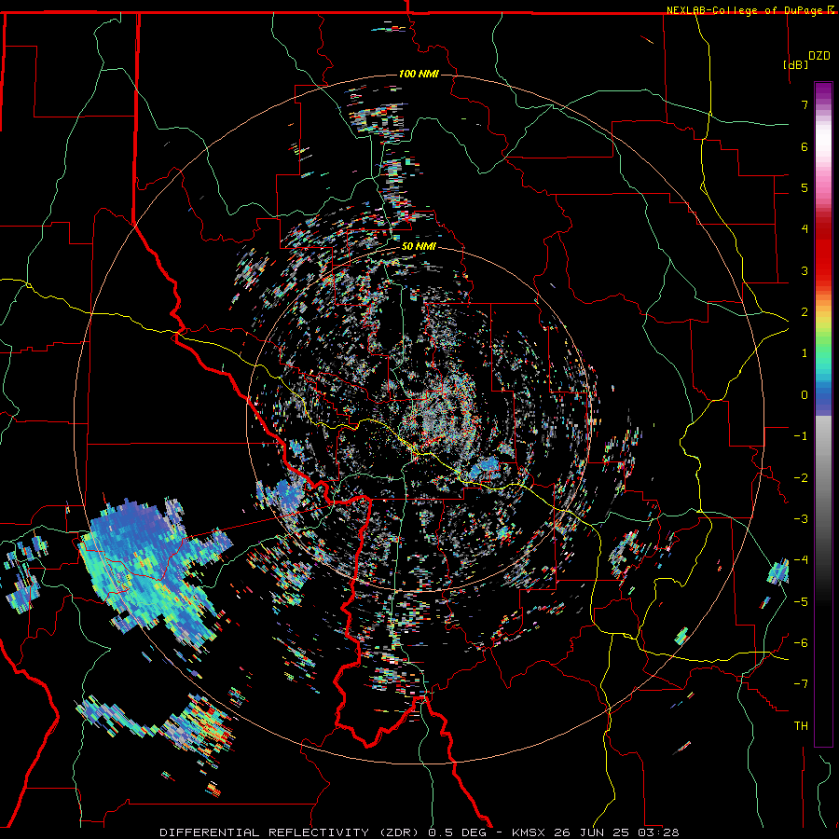Click the DZD legend title
The width and height of the screenshot is (839, 839).
click(x=819, y=56)
